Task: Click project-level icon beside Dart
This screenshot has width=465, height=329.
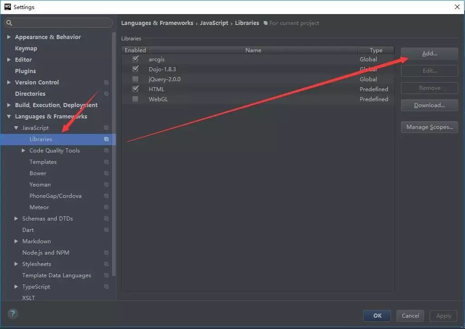Action: [x=106, y=230]
